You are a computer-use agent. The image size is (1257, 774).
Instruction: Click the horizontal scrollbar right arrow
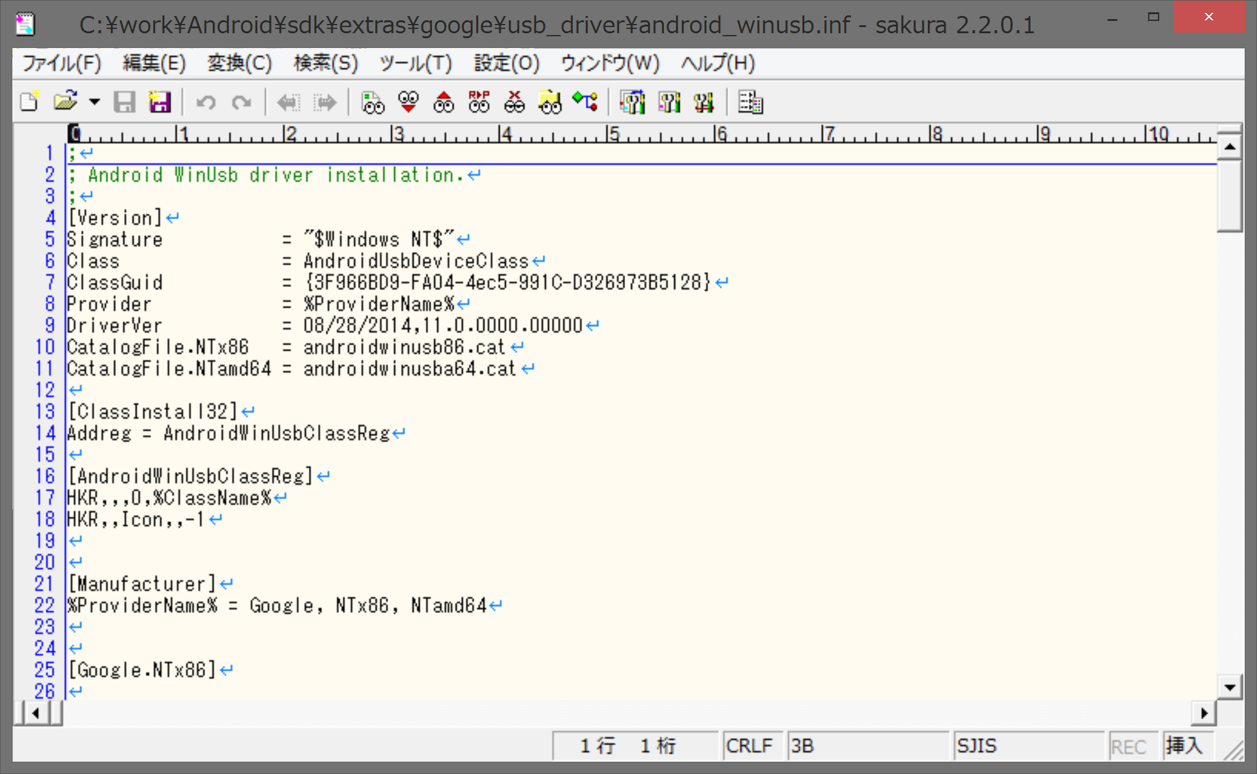1204,713
